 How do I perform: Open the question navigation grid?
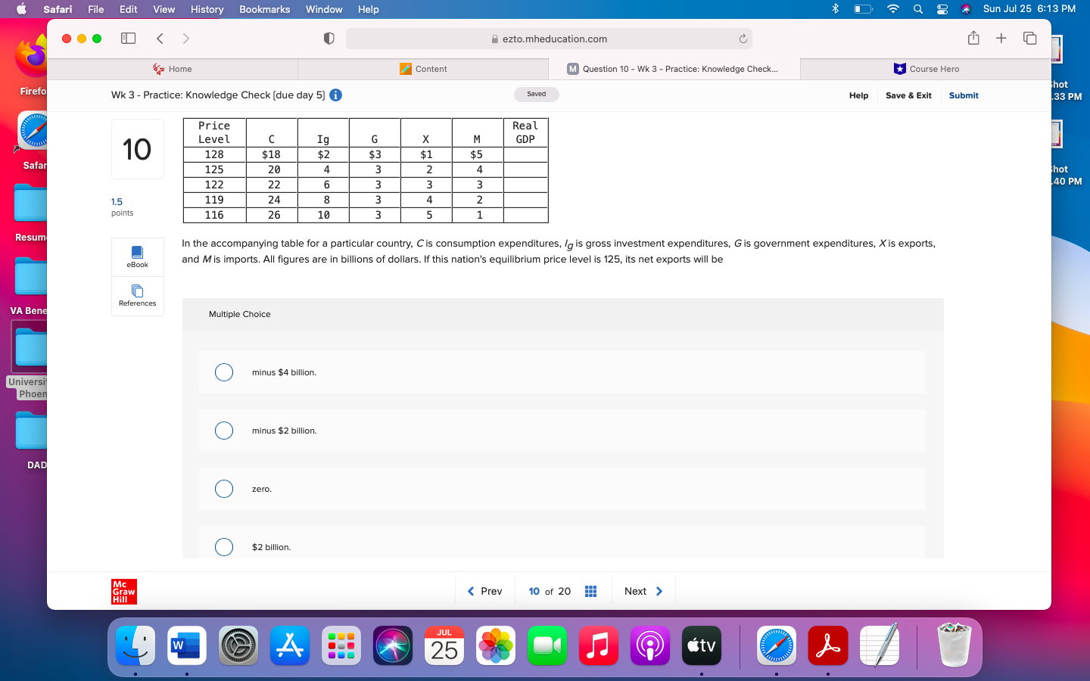[591, 591]
